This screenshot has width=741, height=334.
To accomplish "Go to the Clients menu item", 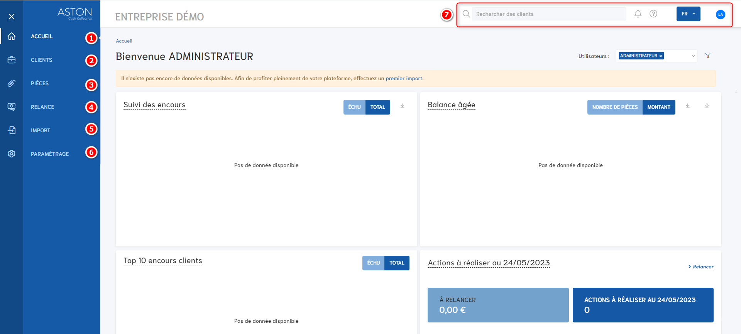I will tap(42, 60).
